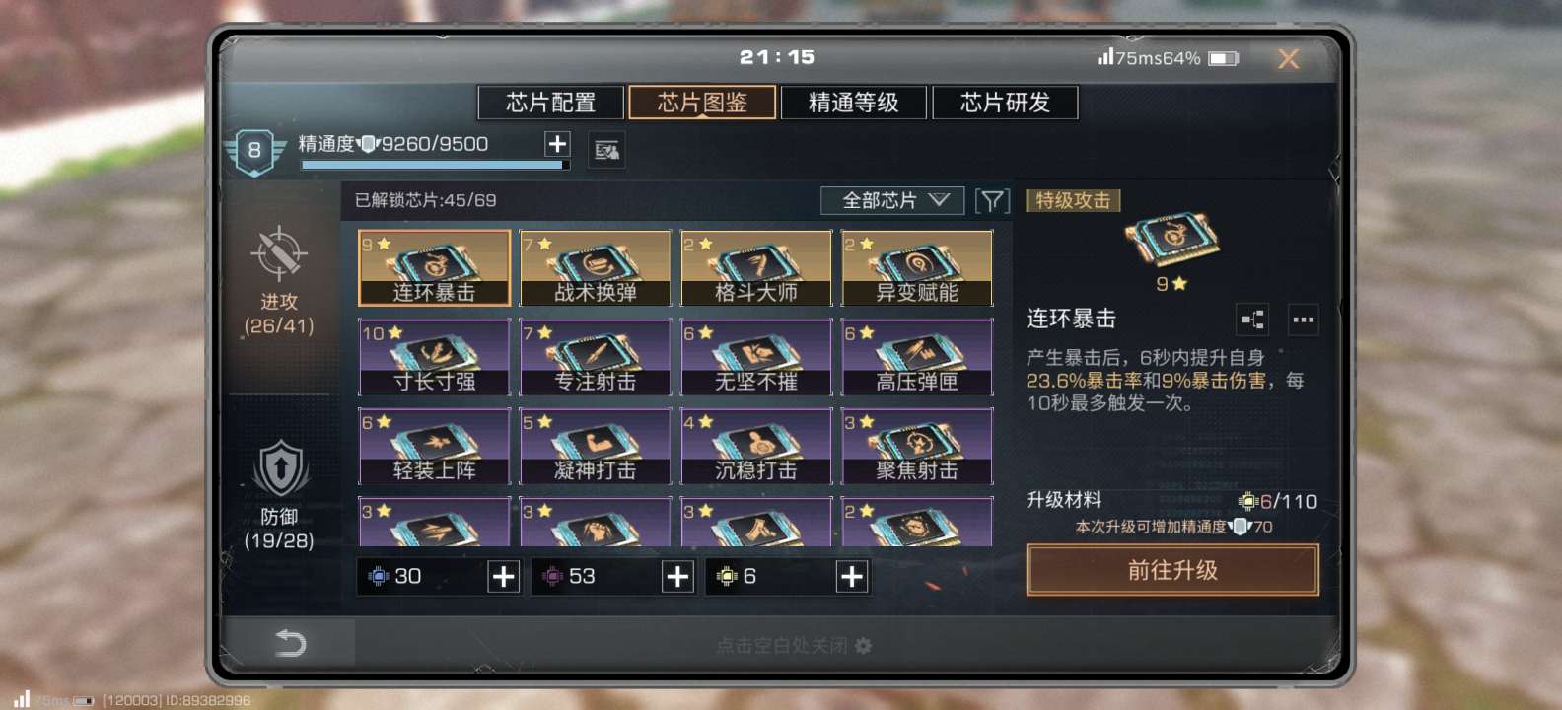Add purple chip material next to 53

(677, 577)
